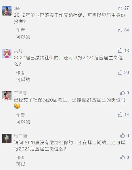Screen dimensions: 132x170
Task: Like Ge's comment with 27 likes
Action: (x=120, y=8)
